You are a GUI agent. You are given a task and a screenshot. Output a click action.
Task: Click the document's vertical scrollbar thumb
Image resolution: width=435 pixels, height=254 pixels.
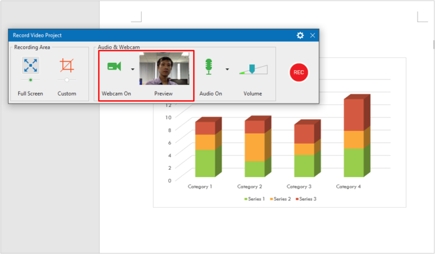(x=434, y=44)
